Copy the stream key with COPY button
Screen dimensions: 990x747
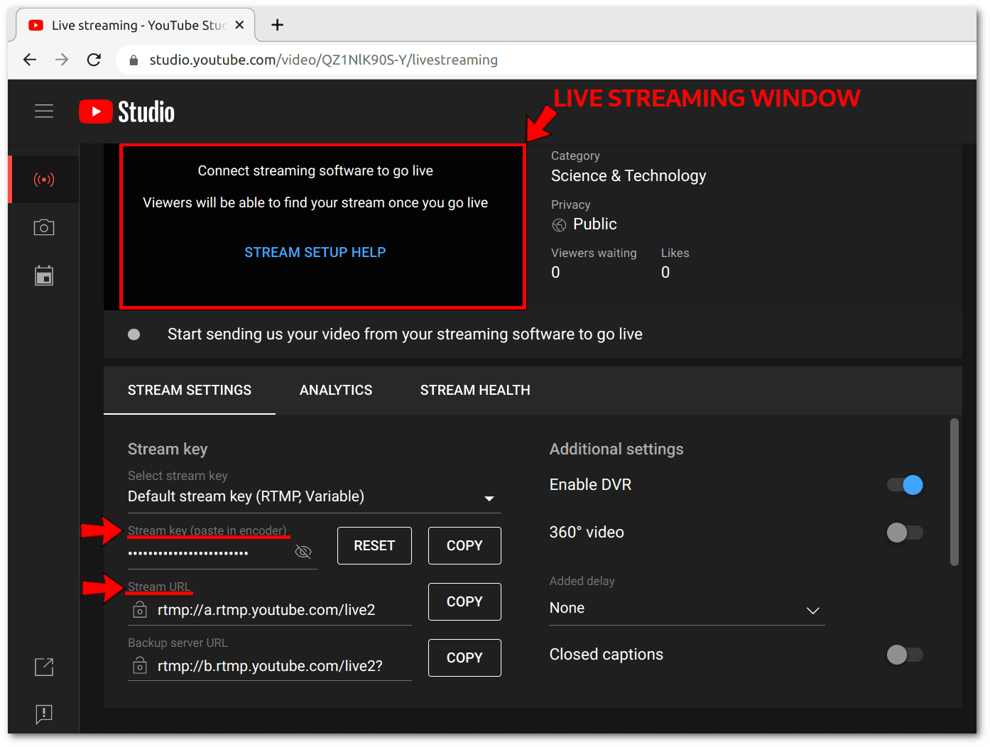point(464,545)
